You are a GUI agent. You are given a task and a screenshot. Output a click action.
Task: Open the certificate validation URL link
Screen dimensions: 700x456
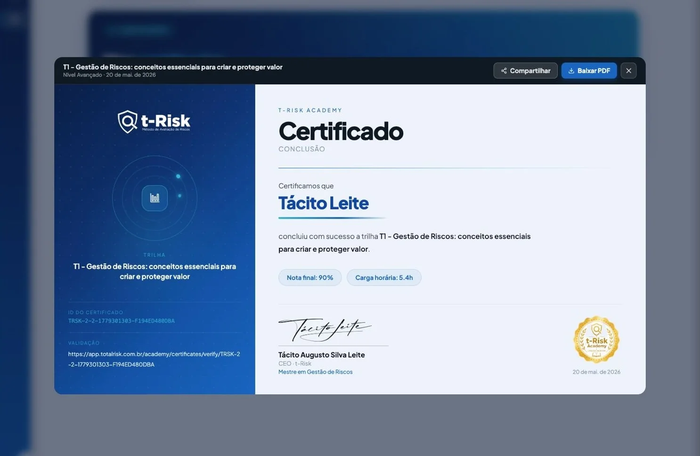(x=154, y=359)
